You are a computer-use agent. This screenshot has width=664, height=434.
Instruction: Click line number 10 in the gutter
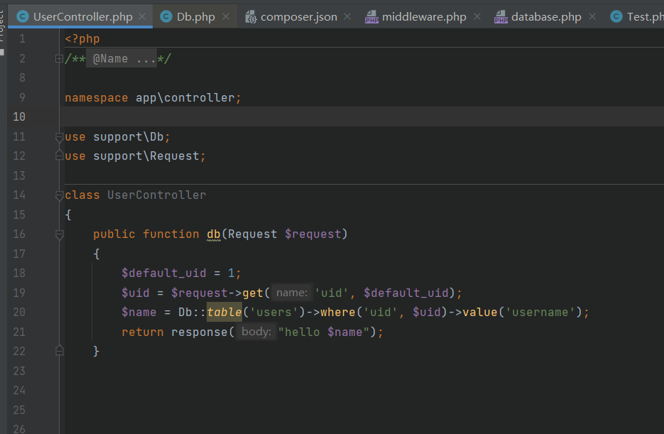click(19, 117)
